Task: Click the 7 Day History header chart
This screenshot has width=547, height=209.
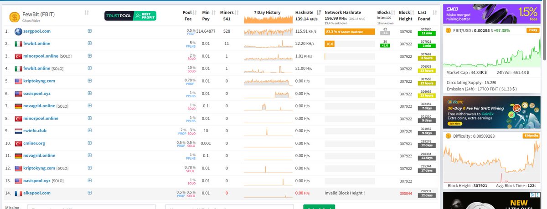Action: click(267, 19)
